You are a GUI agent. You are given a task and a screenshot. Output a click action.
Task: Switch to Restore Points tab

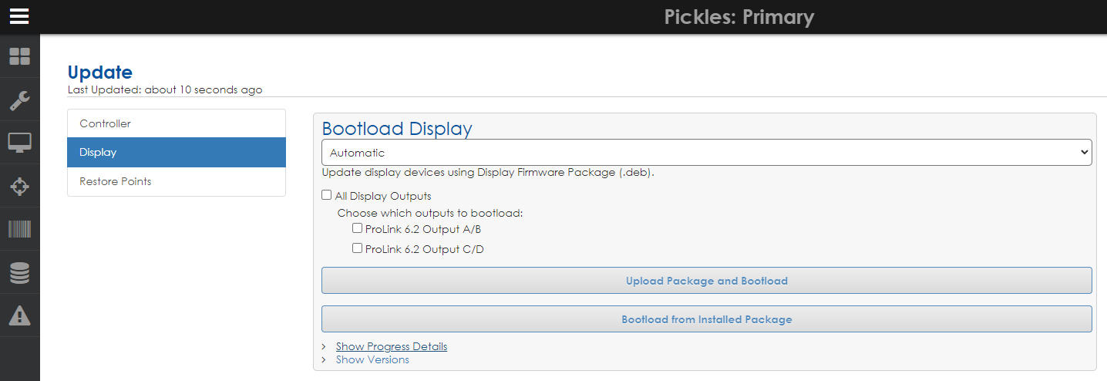pyautogui.click(x=176, y=181)
